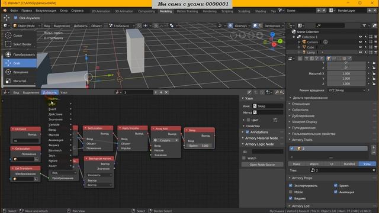Open the Event submenu in Add menu
Screen dimensions: 379x213
pyautogui.click(x=60, y=109)
